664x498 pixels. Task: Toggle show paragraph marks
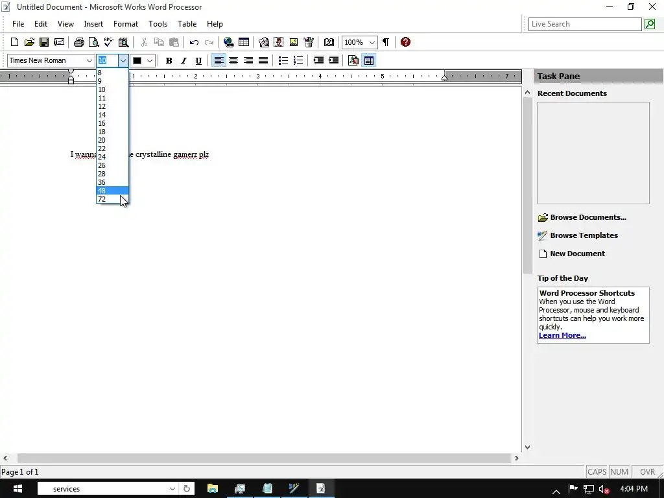tap(385, 42)
